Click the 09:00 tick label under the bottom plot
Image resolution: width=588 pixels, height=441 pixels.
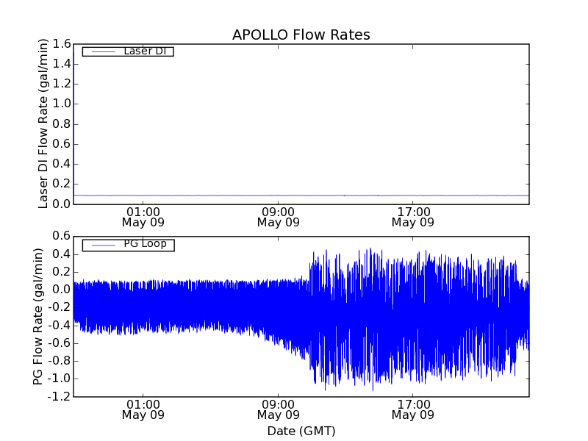279,404
